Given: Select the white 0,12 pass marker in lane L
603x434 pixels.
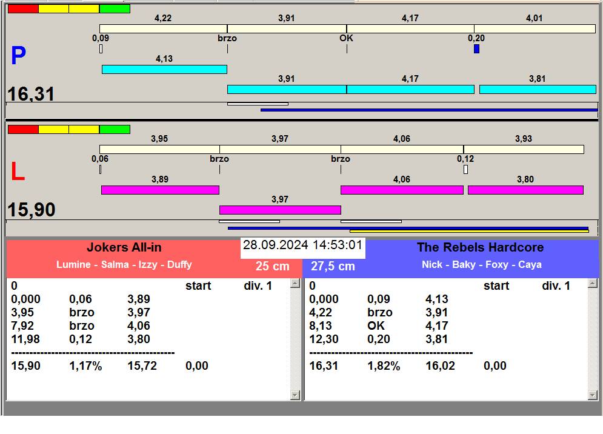Looking at the screenshot, I should [465, 170].
